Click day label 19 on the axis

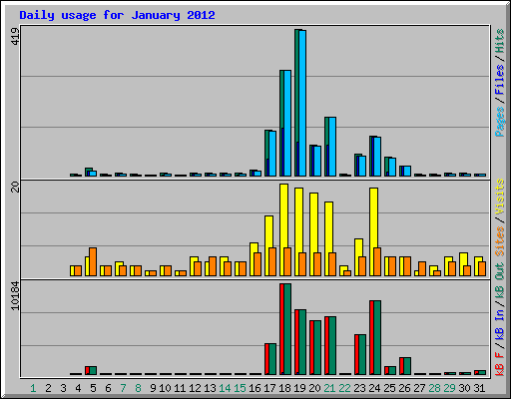(299, 388)
